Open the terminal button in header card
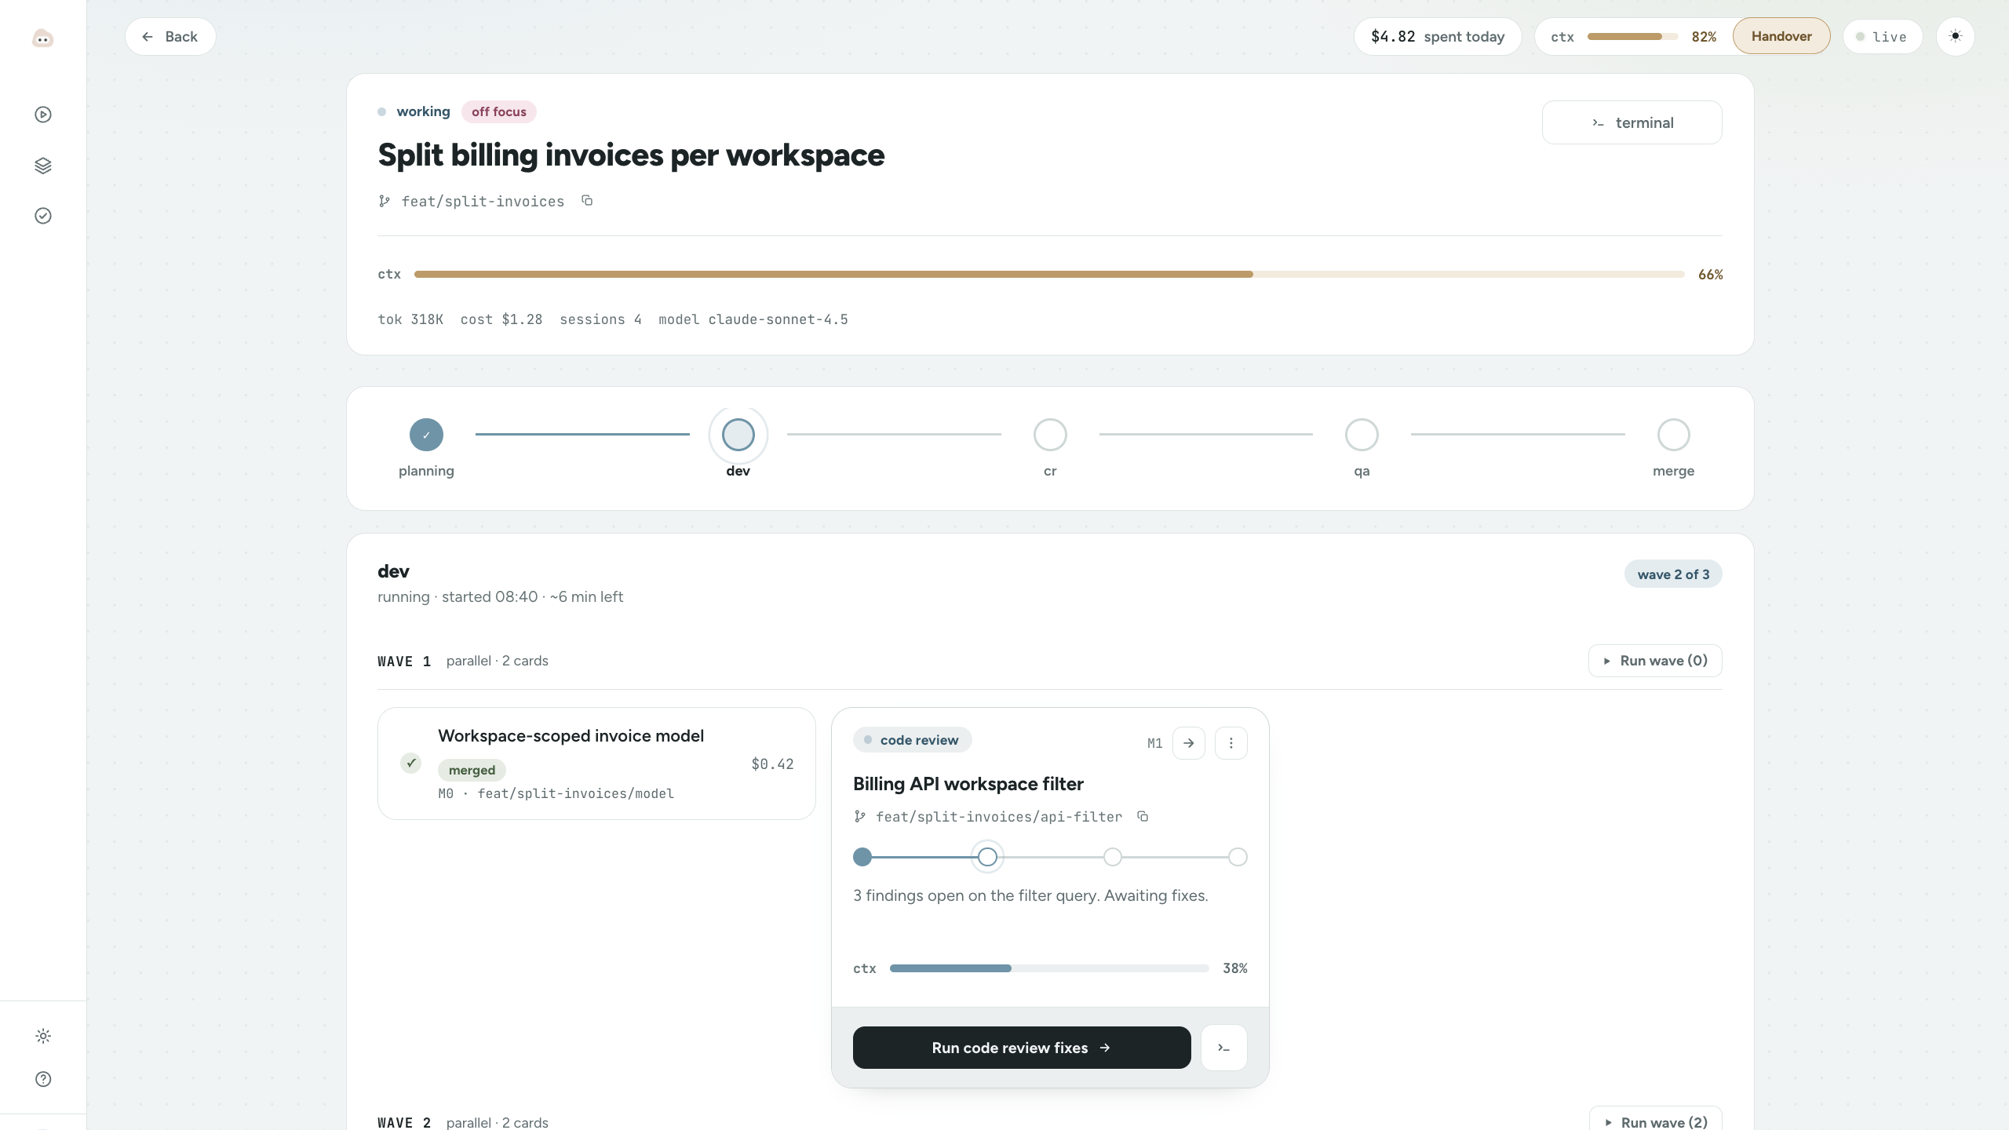Image resolution: width=2009 pixels, height=1130 pixels. pyautogui.click(x=1632, y=122)
